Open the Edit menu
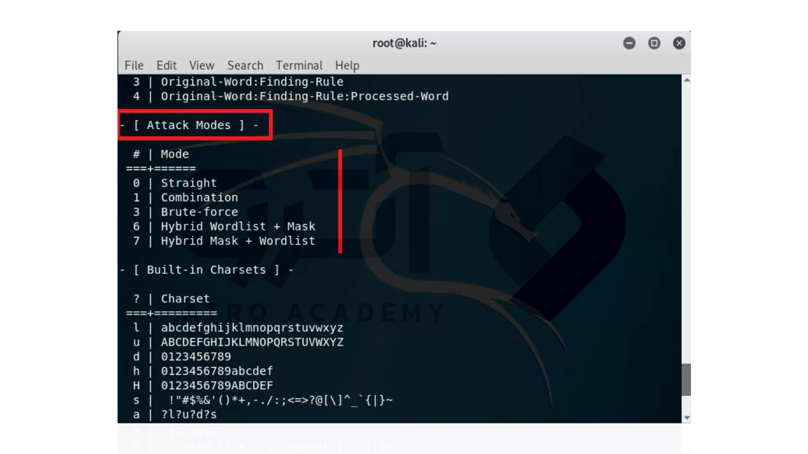808x454 pixels. (166, 66)
